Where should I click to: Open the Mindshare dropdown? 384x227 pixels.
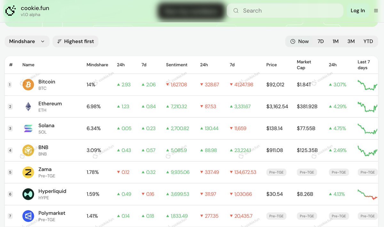pos(27,41)
